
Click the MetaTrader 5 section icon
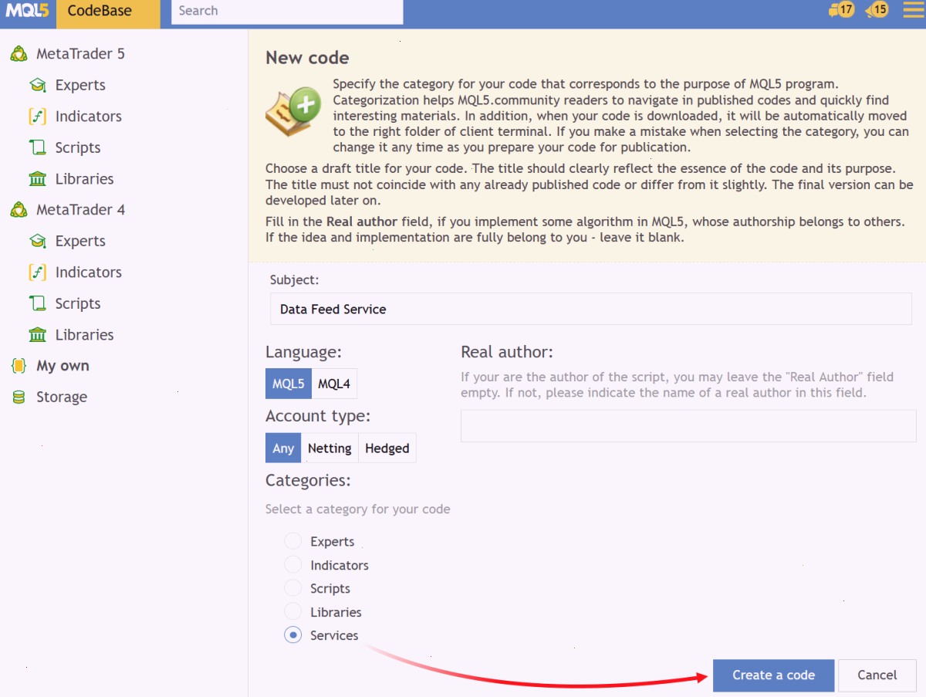click(19, 54)
